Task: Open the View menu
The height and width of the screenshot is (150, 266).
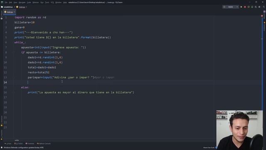Action: point(15,2)
